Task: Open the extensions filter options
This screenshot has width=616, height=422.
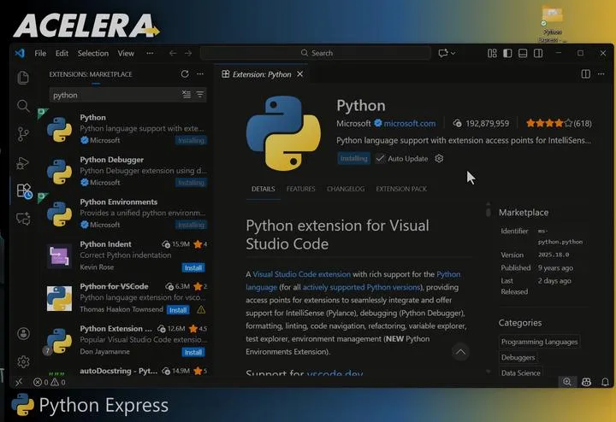Action: coord(200,95)
